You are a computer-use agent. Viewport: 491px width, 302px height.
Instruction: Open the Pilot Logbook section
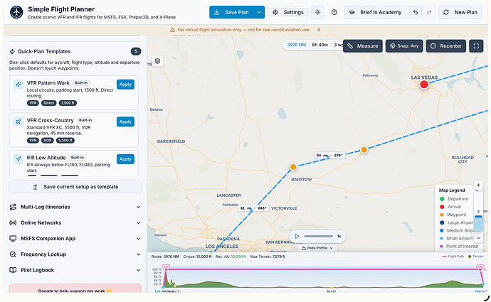click(75, 270)
